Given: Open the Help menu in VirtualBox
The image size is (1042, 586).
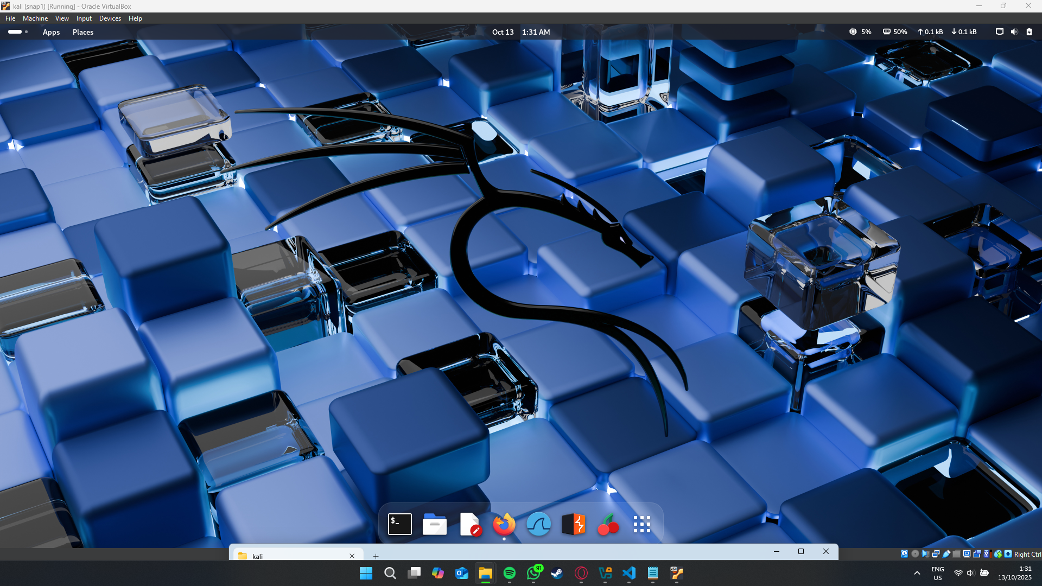Looking at the screenshot, I should click(x=135, y=18).
